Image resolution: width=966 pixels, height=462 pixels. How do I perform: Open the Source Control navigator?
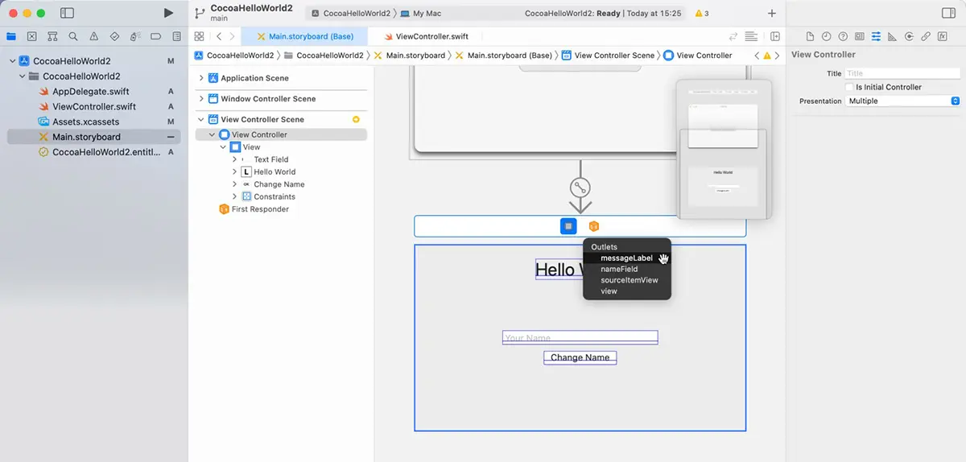pyautogui.click(x=31, y=36)
